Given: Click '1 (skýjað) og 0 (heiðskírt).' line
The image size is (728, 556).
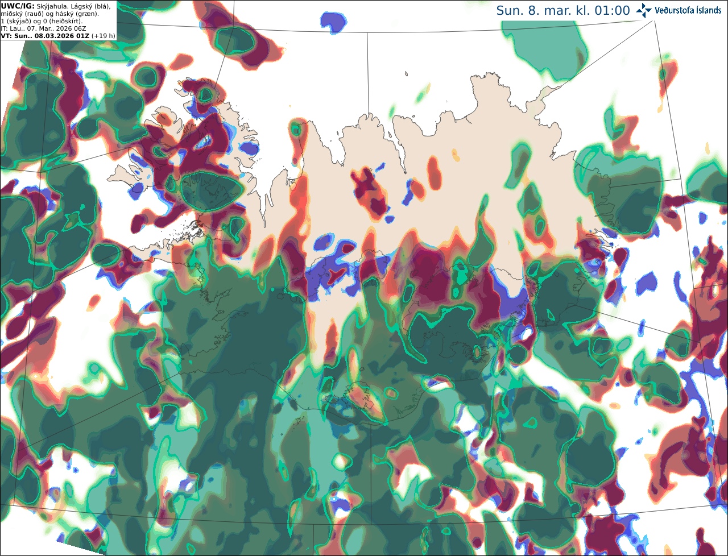Looking at the screenshot, I should click(x=42, y=20).
